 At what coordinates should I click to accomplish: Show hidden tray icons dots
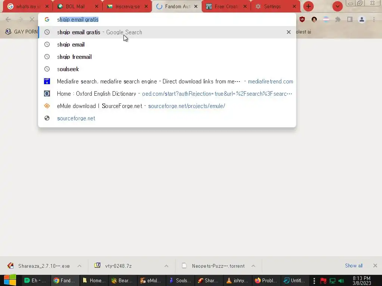coord(314,281)
